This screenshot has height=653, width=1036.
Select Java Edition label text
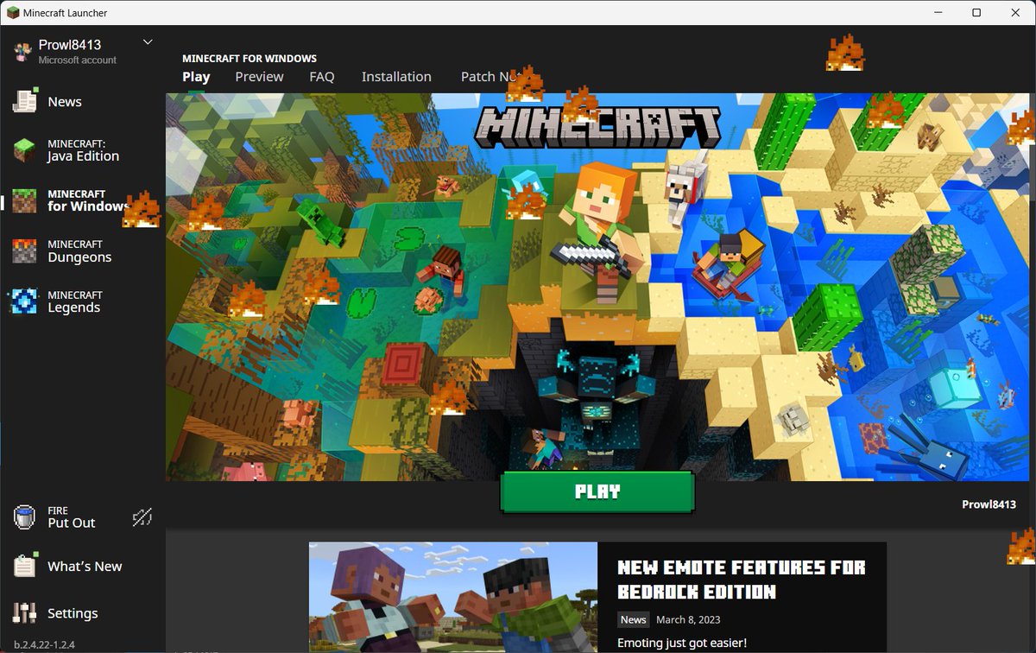tap(84, 156)
